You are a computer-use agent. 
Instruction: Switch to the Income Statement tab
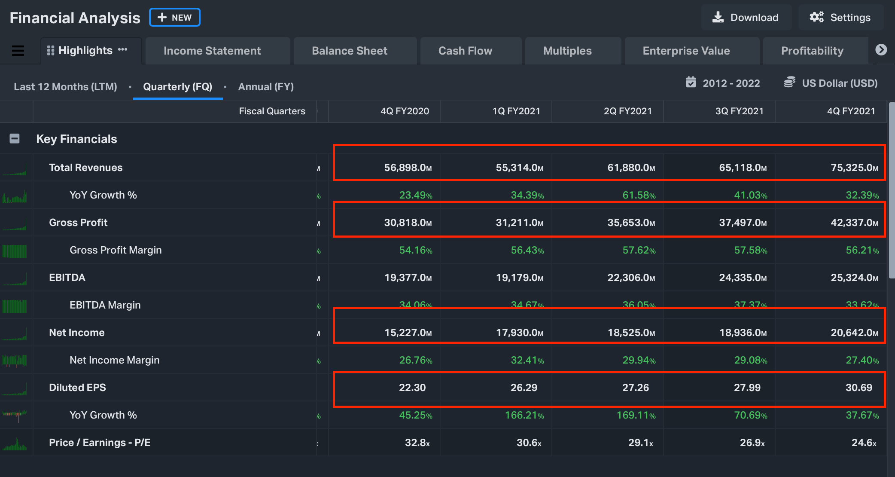(212, 51)
